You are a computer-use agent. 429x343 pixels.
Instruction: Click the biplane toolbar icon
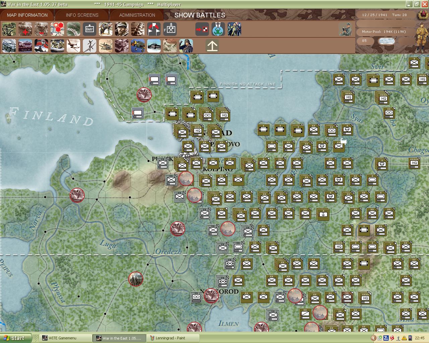pyautogui.click(x=106, y=46)
